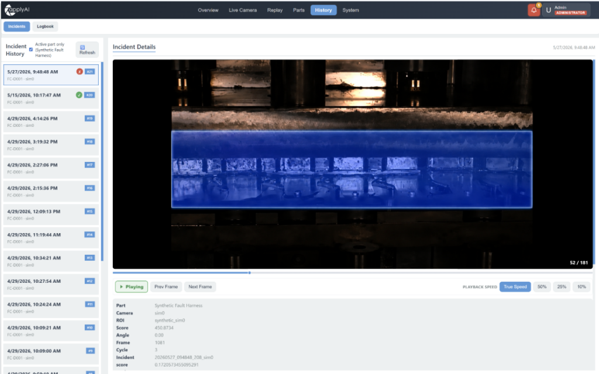The height and width of the screenshot is (374, 599).
Task: Click the #9 incident badge
Action: tap(90, 351)
